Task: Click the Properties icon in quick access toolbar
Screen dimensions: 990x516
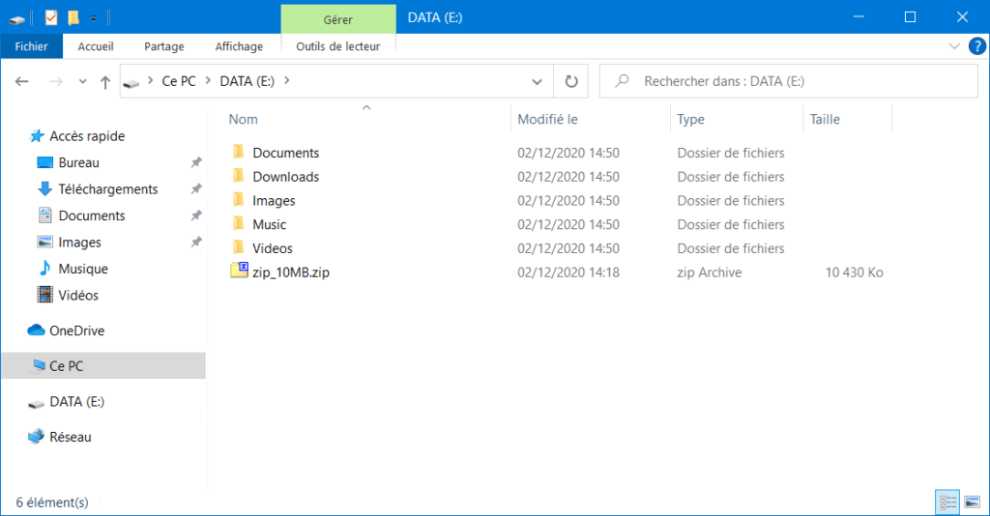Action: click(x=51, y=17)
